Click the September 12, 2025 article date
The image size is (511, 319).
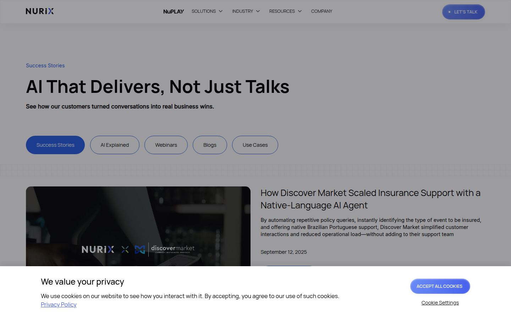click(x=284, y=252)
